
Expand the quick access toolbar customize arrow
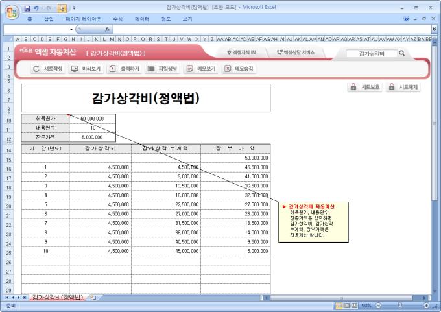point(74,8)
